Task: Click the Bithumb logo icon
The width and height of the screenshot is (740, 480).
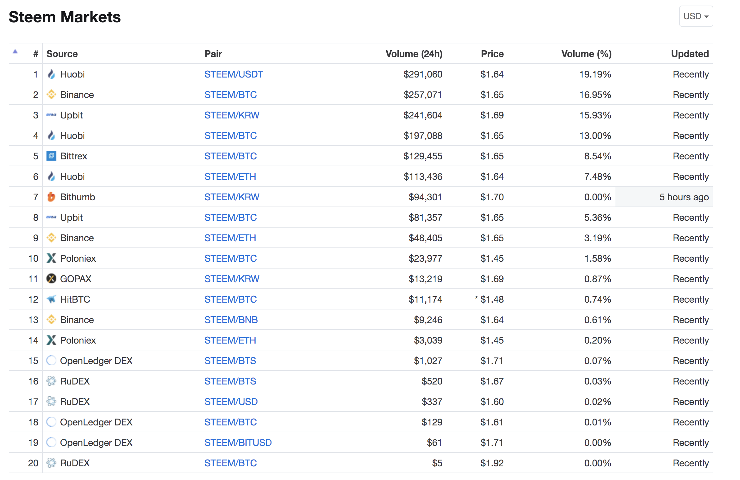Action: pyautogui.click(x=51, y=197)
